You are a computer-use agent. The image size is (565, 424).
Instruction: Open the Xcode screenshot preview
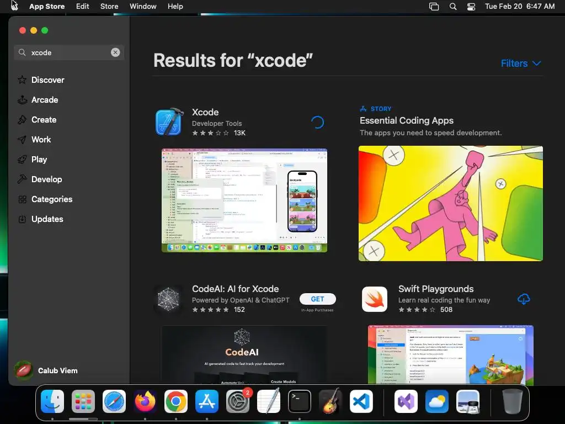coord(244,200)
